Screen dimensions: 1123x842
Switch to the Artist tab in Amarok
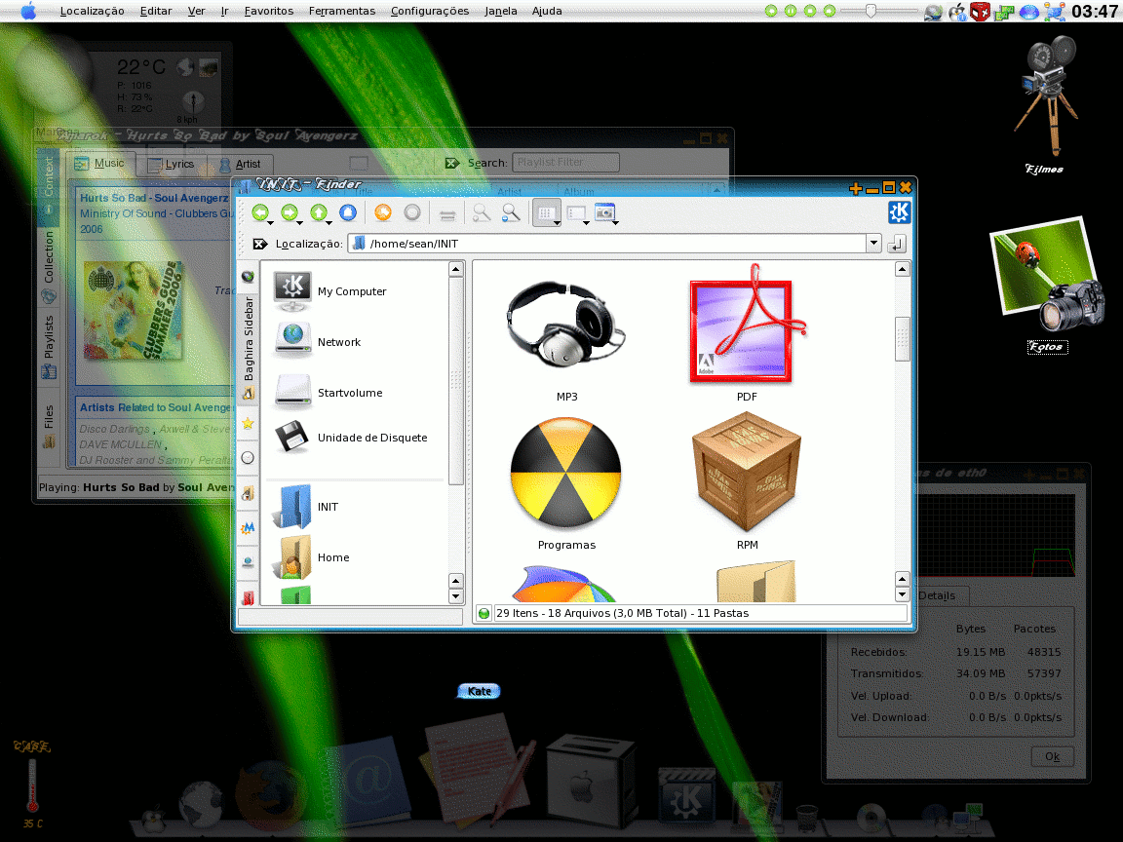coord(241,164)
